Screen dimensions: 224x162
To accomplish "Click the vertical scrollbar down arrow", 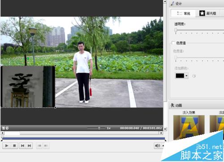I will click(165, 129).
